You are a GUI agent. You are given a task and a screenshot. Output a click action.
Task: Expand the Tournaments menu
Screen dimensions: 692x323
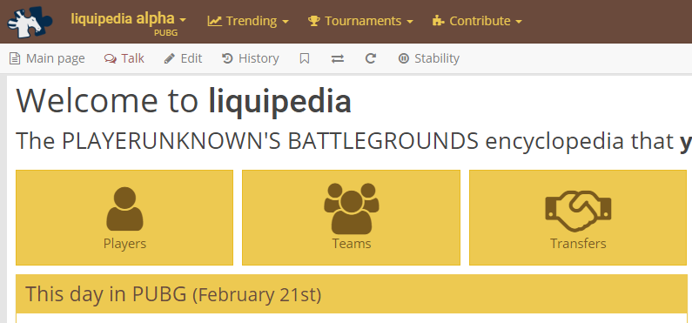[x=360, y=21]
